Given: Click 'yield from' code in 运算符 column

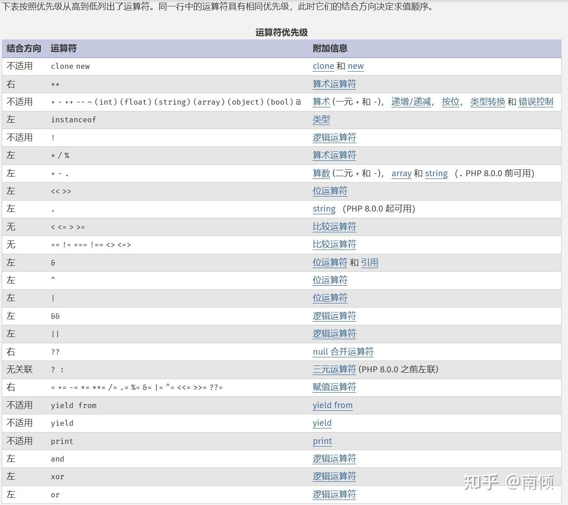Looking at the screenshot, I should 73,405.
